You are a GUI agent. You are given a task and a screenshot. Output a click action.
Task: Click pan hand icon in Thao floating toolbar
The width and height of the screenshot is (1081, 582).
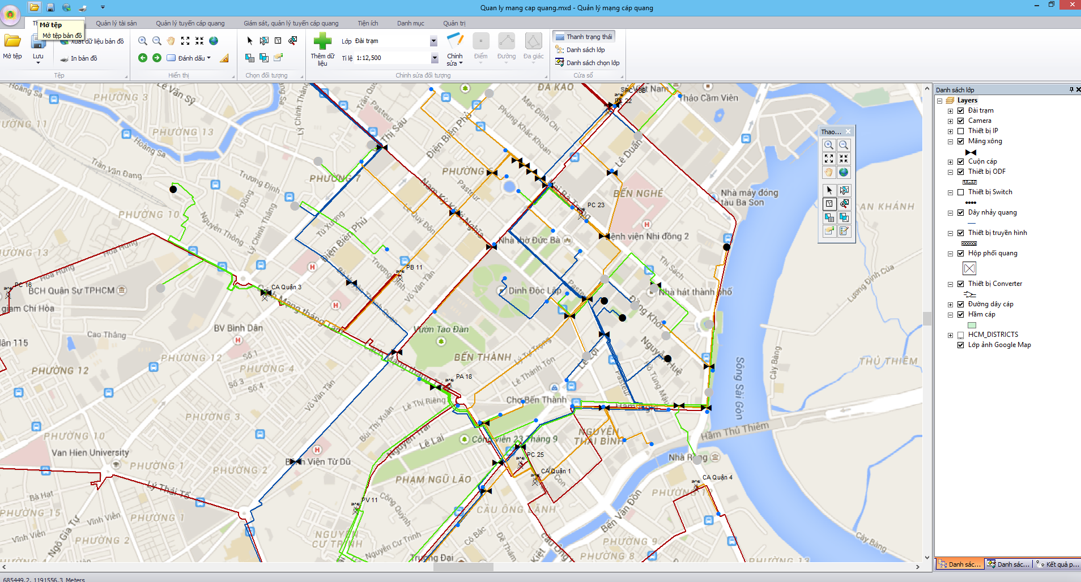[829, 172]
